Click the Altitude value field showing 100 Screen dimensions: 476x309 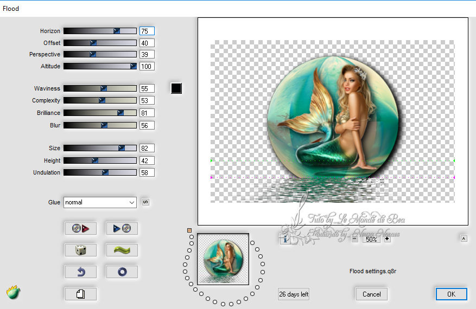pyautogui.click(x=147, y=66)
